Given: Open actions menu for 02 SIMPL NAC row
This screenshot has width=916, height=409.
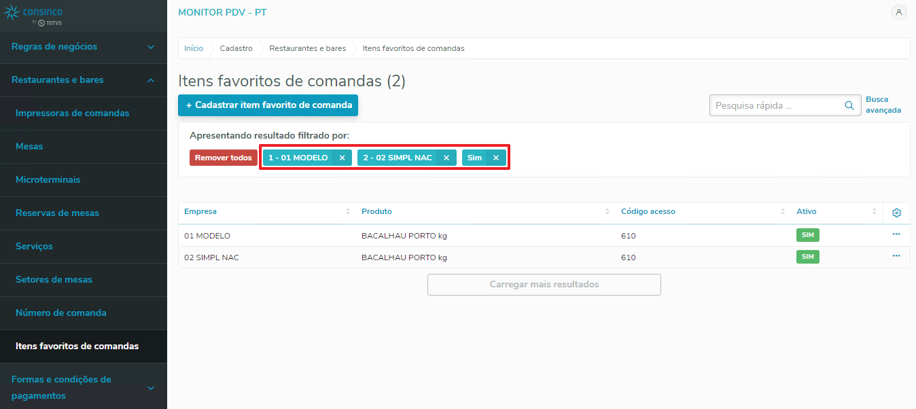Looking at the screenshot, I should (x=896, y=255).
